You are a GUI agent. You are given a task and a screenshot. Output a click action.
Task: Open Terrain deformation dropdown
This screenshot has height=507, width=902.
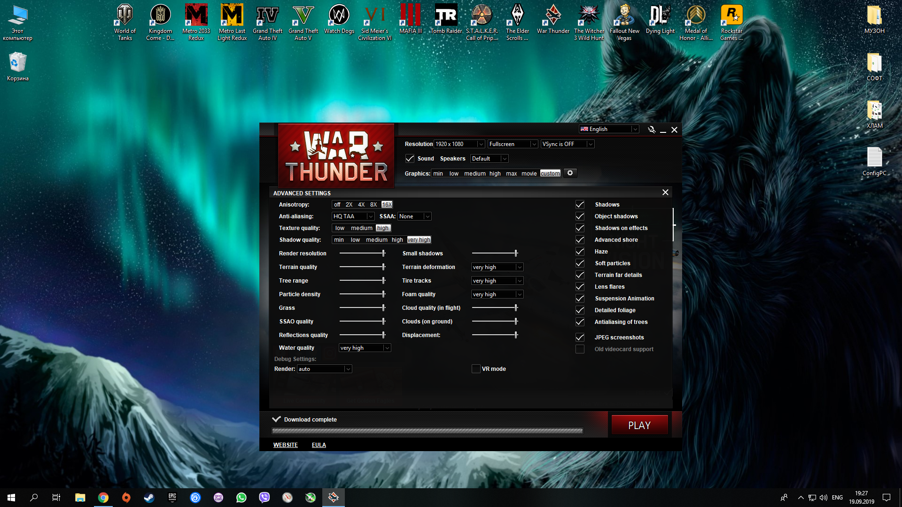point(498,267)
